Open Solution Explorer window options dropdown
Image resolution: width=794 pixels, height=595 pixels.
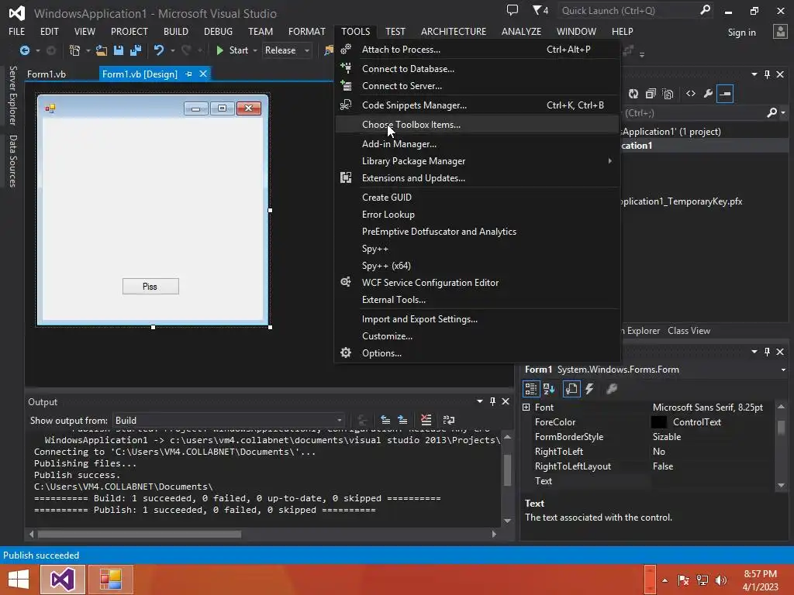(x=754, y=74)
